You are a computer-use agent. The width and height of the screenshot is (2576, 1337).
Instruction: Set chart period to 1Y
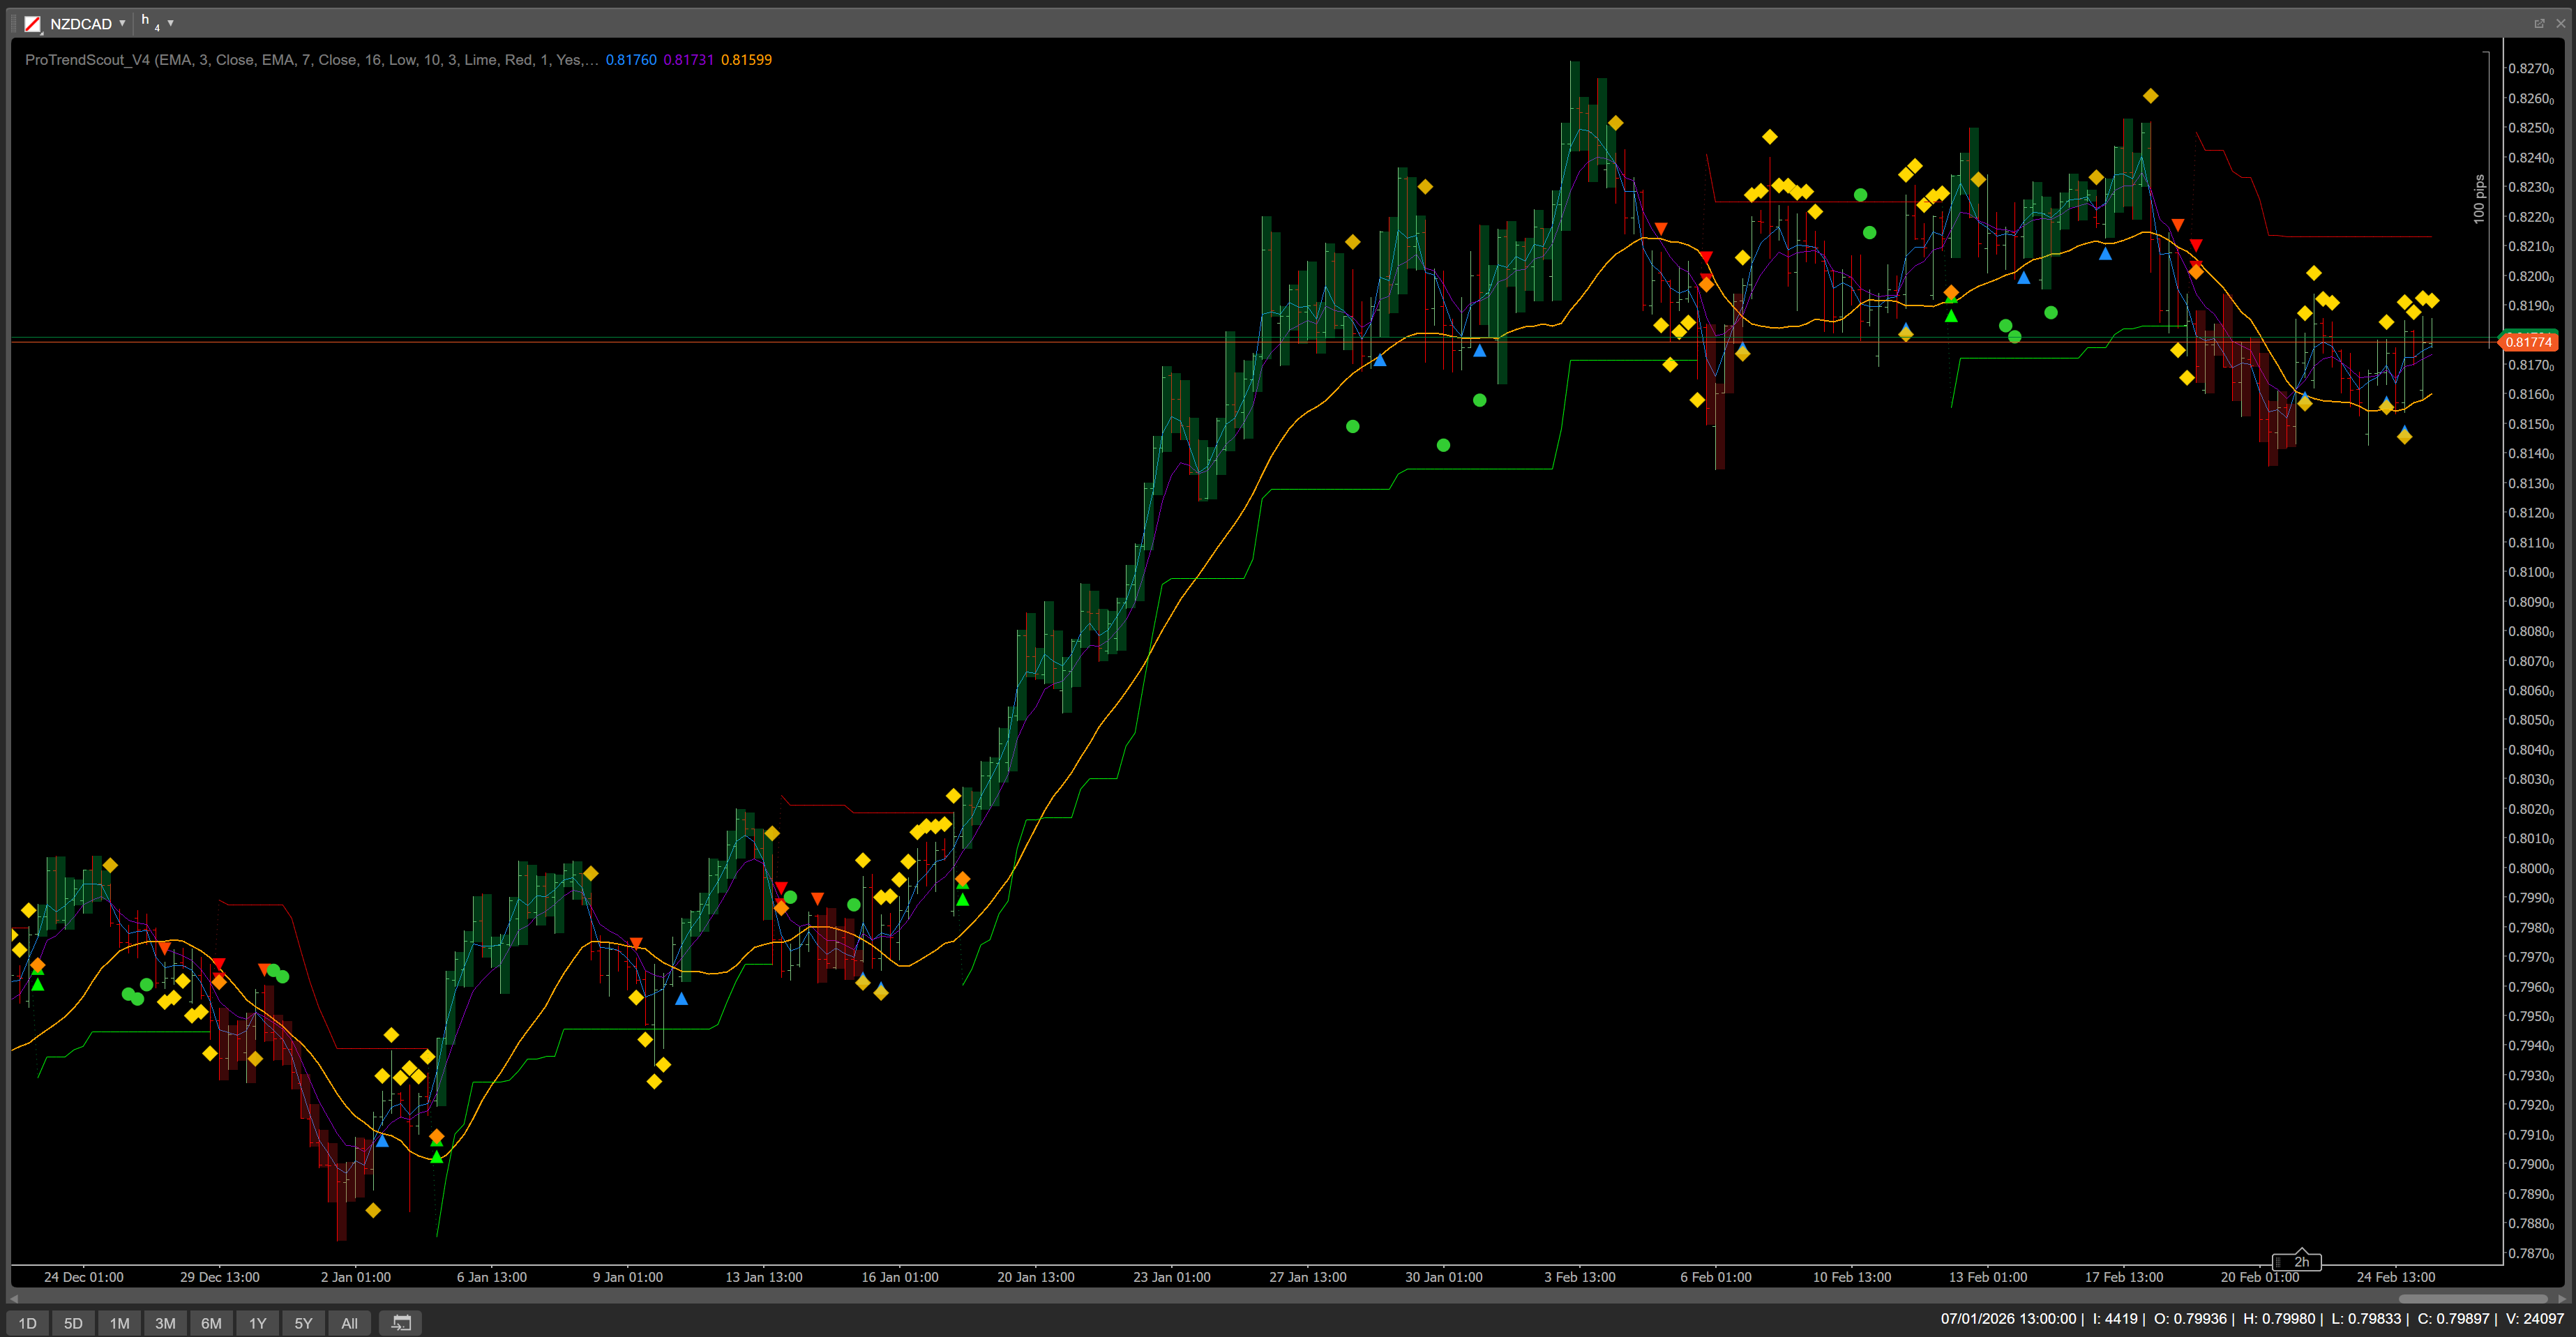tap(258, 1323)
